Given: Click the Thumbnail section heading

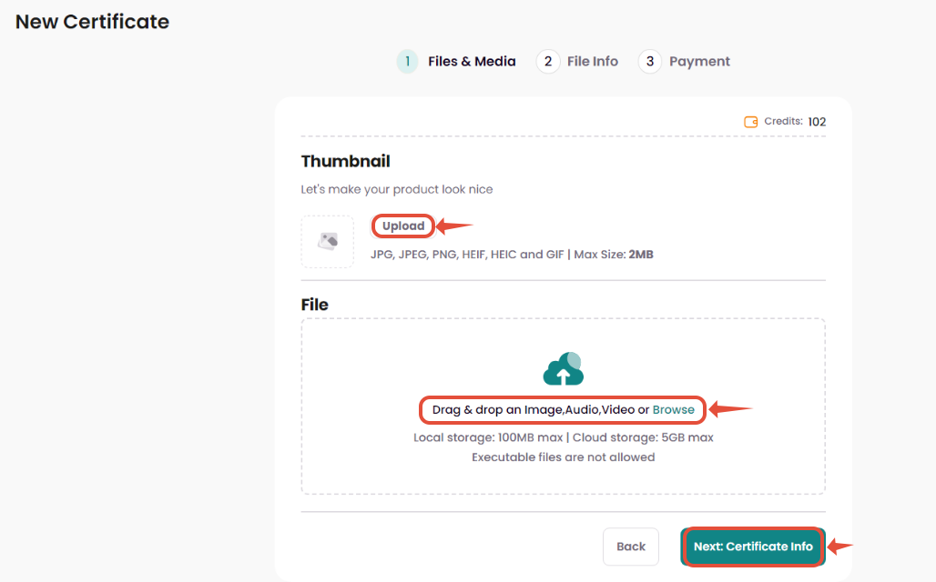Looking at the screenshot, I should coord(346,161).
